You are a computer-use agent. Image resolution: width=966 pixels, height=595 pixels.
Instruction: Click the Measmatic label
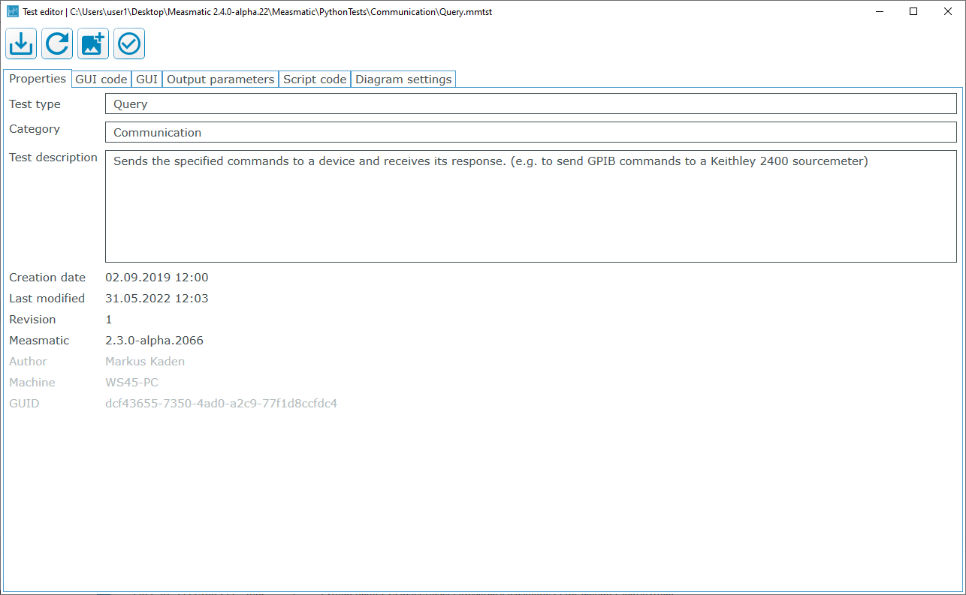(x=39, y=341)
